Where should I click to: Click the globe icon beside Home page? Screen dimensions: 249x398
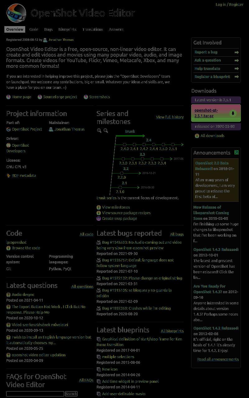tap(8, 97)
